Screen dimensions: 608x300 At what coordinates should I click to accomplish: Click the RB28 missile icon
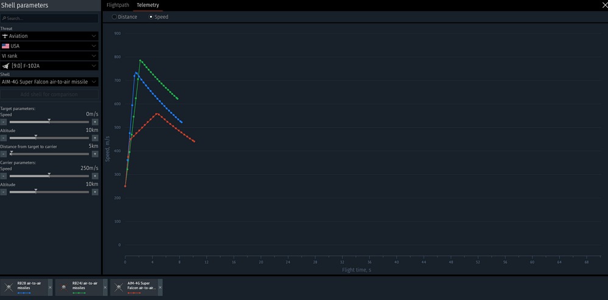[x=9, y=287]
